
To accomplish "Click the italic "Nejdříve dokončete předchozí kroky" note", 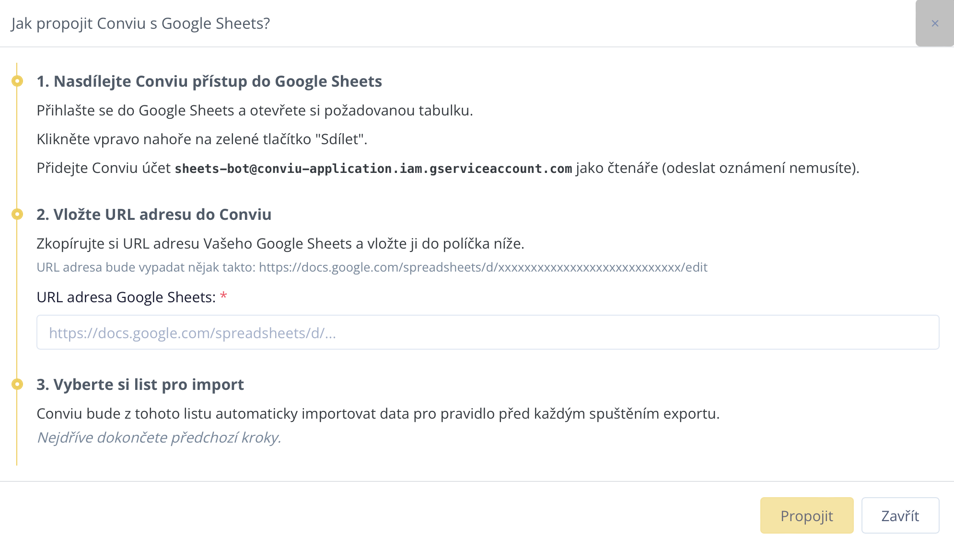I will [159, 438].
